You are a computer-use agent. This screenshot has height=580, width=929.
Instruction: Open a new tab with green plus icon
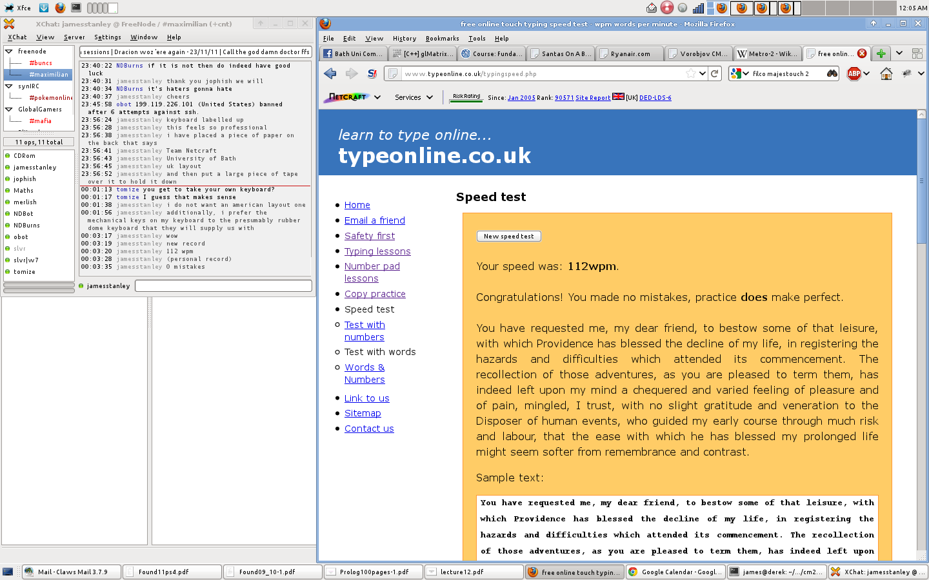click(x=881, y=53)
